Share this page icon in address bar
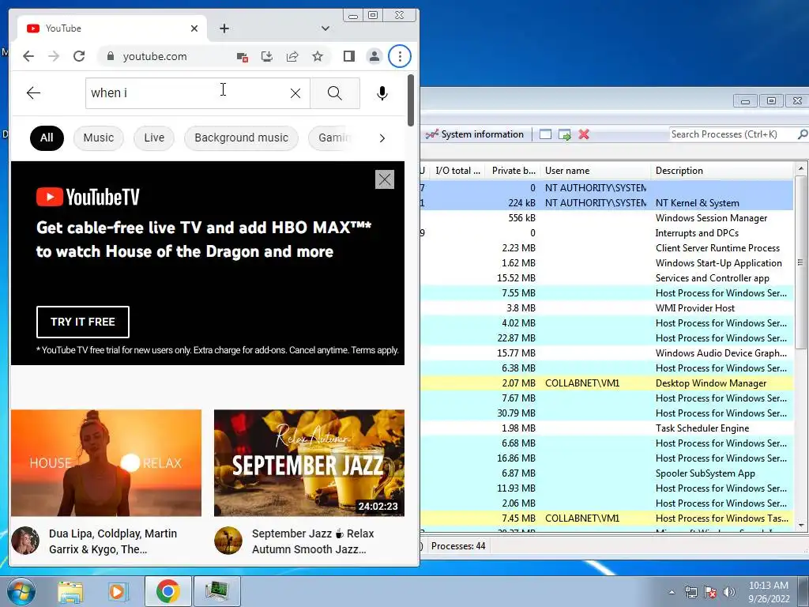Image resolution: width=809 pixels, height=607 pixels. click(292, 56)
